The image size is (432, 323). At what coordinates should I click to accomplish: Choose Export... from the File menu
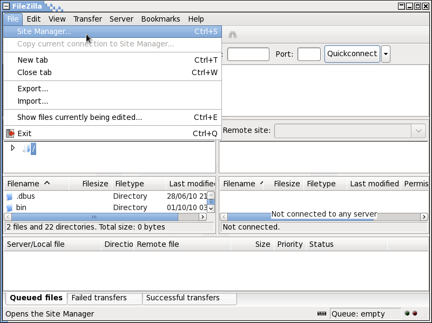(x=112, y=89)
